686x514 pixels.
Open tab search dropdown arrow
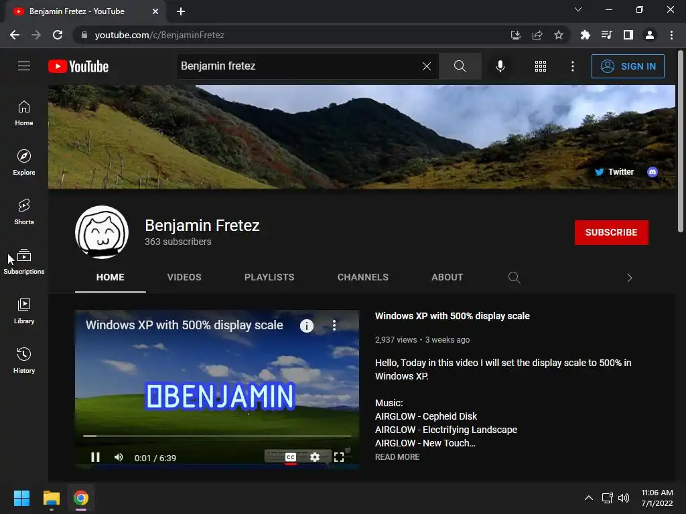(578, 9)
